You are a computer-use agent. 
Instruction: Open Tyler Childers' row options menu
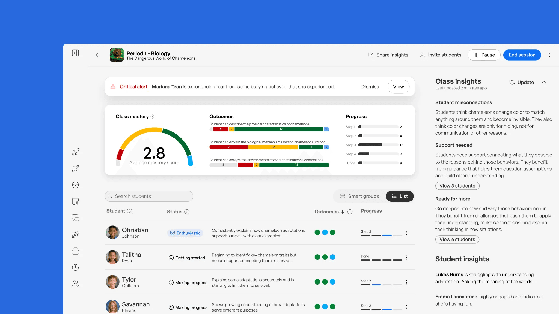[x=406, y=282]
